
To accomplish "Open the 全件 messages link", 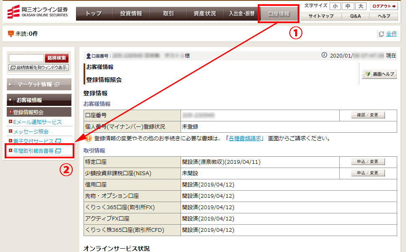I will point(391,34).
